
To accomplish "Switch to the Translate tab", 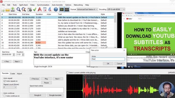I will click(x=5, y=73).
